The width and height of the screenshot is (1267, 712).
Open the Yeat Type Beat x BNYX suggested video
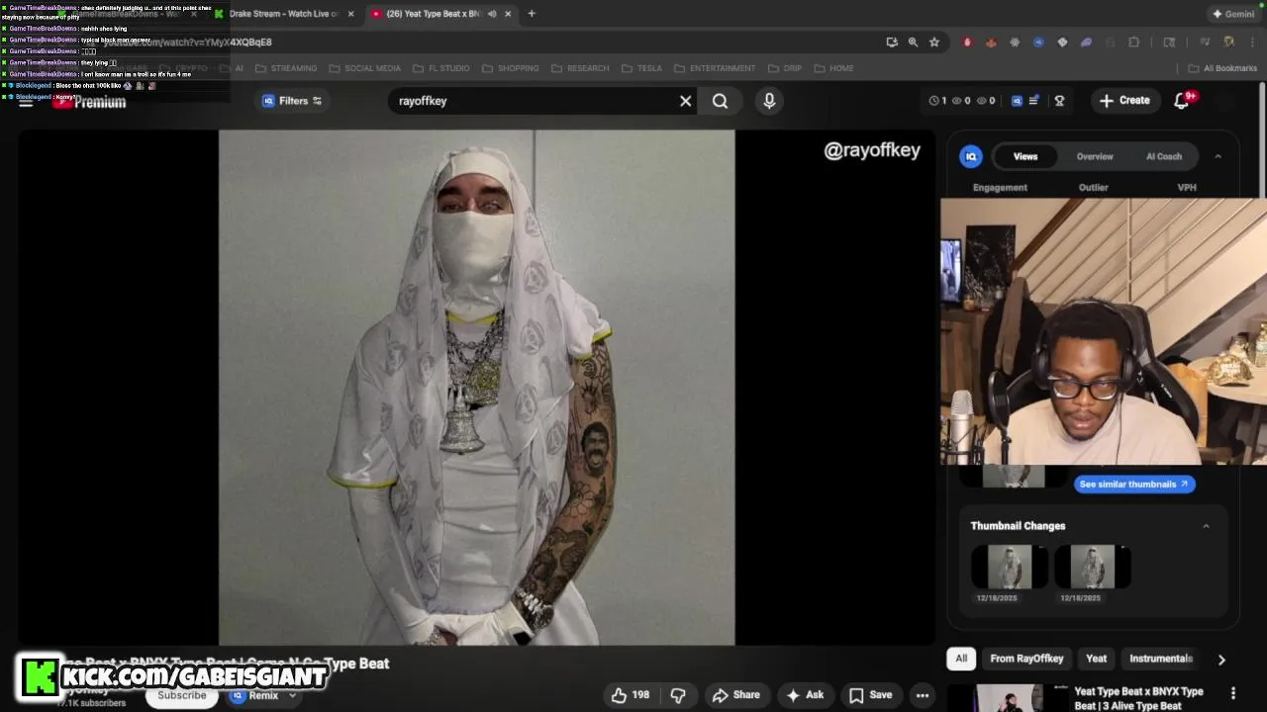1138,698
